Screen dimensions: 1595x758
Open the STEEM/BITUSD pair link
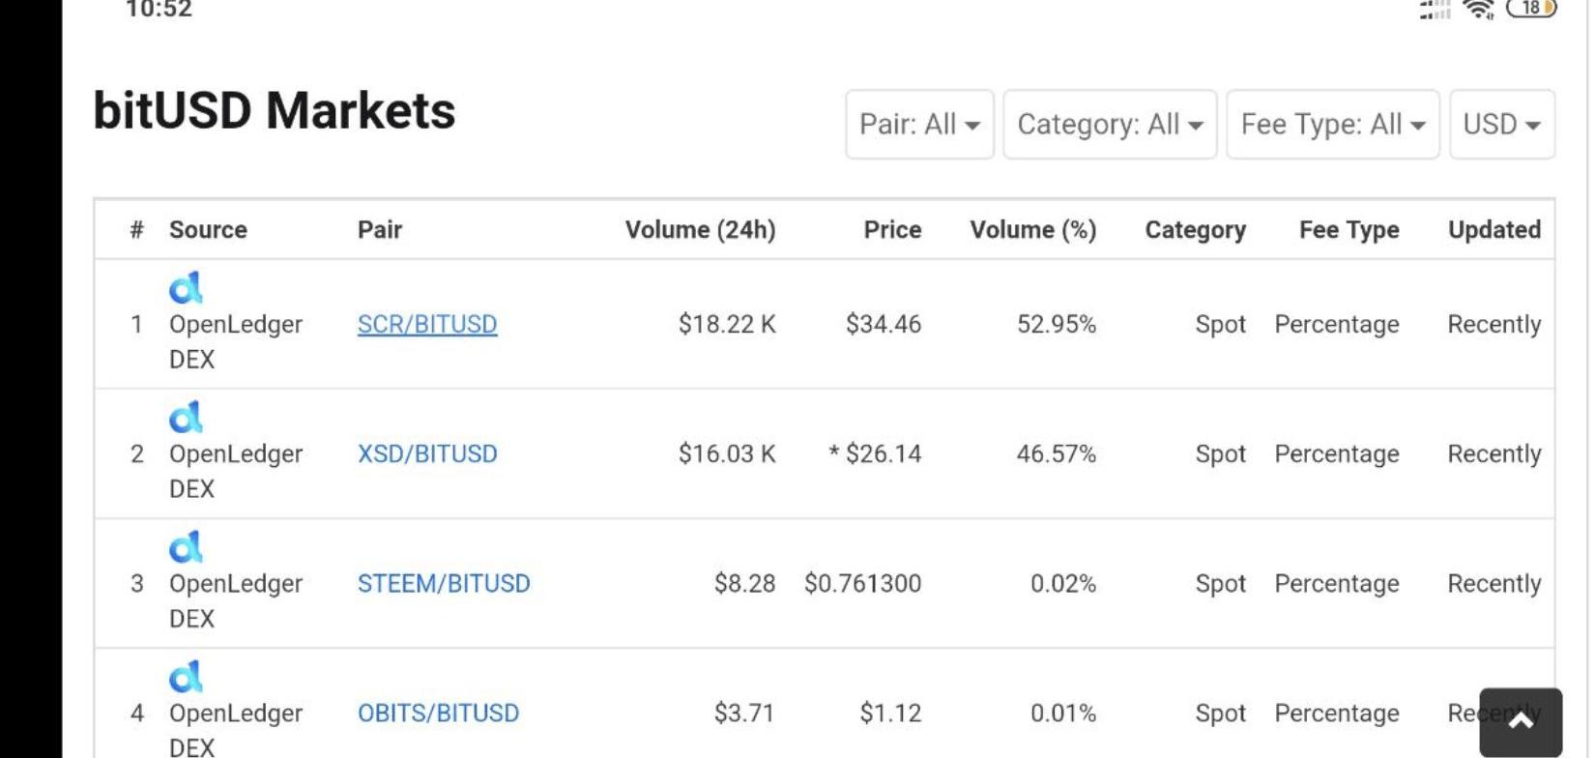click(x=444, y=583)
